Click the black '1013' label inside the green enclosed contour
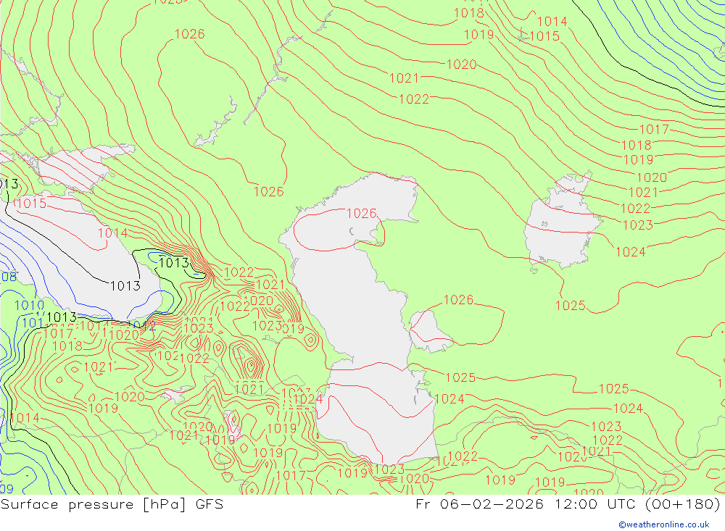 (174, 263)
